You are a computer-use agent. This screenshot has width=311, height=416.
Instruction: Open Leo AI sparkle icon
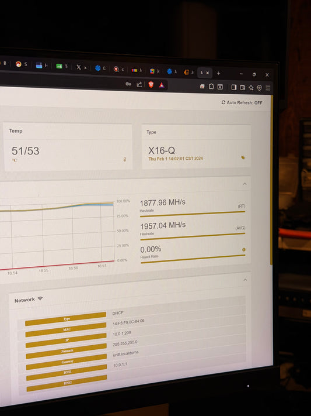(251, 88)
